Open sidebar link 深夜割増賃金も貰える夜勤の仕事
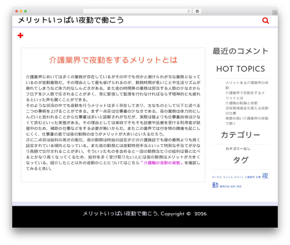 [x=247, y=111]
